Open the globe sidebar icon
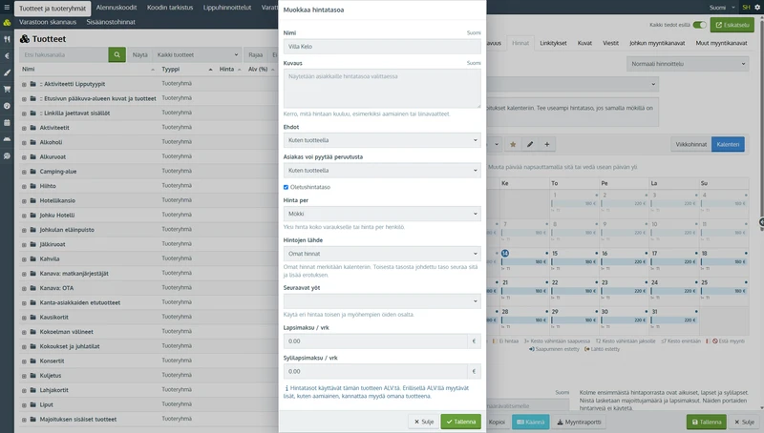 click(x=7, y=156)
